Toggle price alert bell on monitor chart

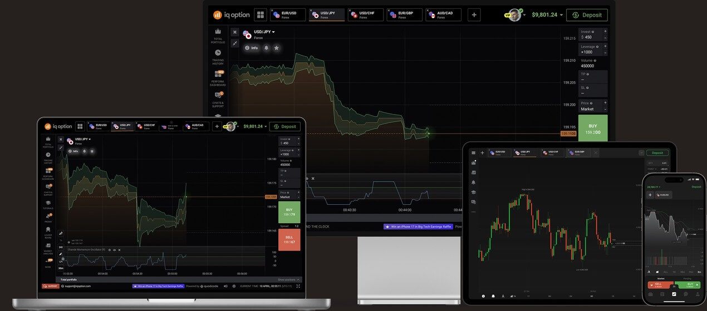click(267, 48)
